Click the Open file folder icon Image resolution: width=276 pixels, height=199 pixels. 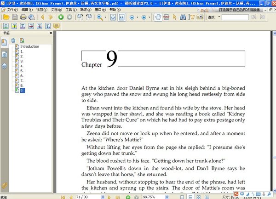6,17
